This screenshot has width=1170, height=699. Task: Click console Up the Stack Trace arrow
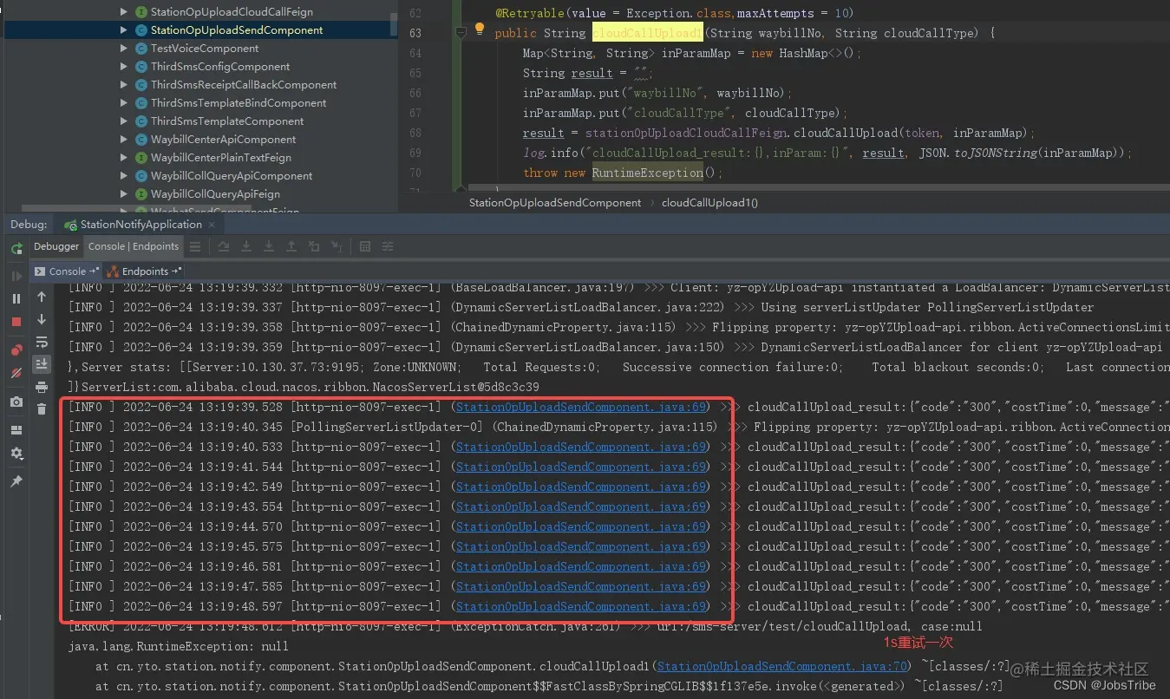(x=42, y=297)
